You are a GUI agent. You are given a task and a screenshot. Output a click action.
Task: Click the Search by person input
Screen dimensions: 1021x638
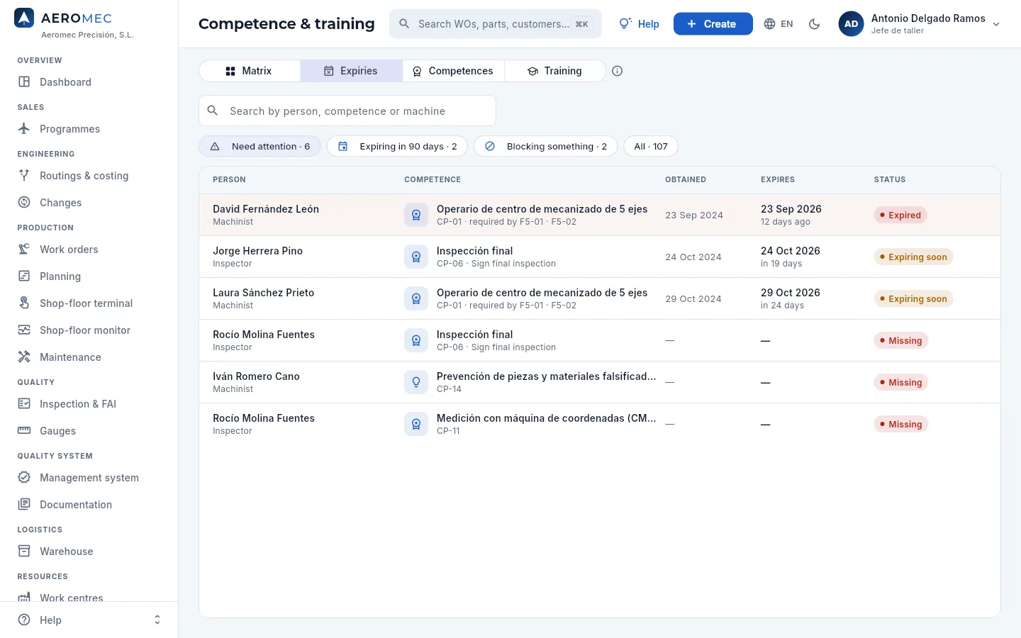(347, 111)
